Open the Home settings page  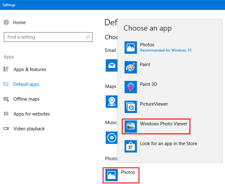[x=19, y=23]
